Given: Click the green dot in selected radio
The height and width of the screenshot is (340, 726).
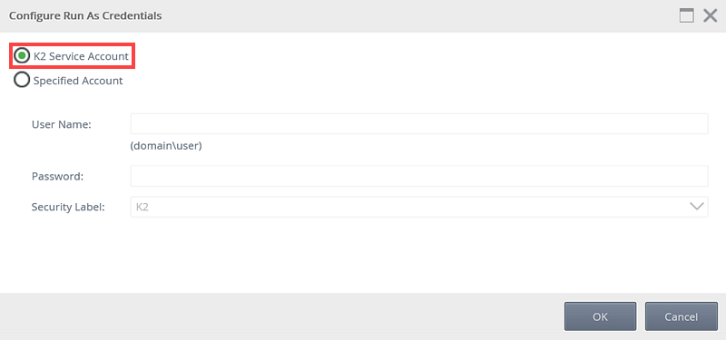Looking at the screenshot, I should 21,56.
